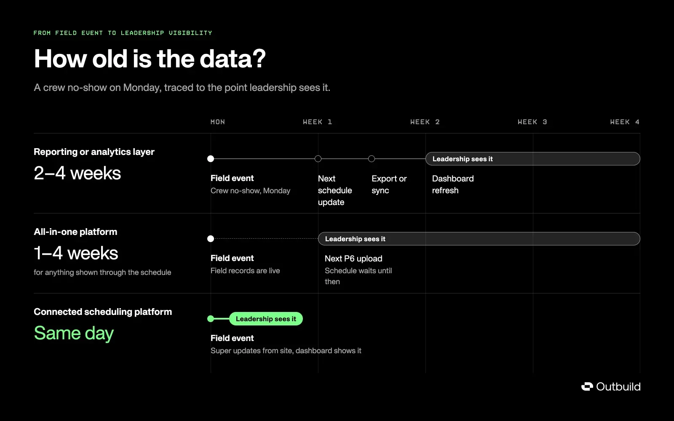The width and height of the screenshot is (674, 421).
Task: Click the white Field event dot in All-in-one row
Action: pos(211,239)
